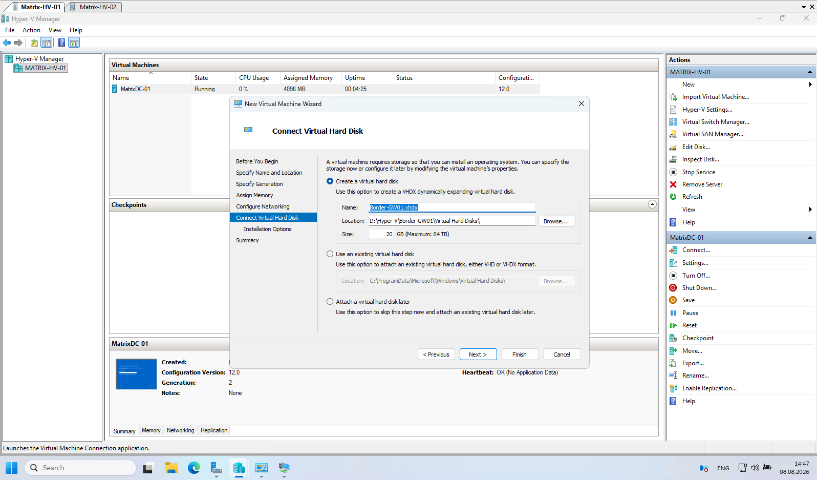Click the disk Size field

[381, 234]
